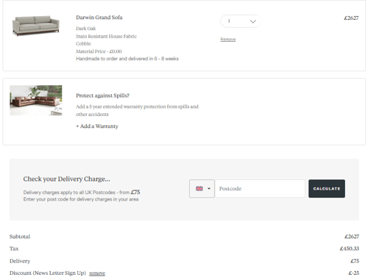This screenshot has width=368, height=280.
Task: Click the 'Subtotal' label
Action: tap(20, 237)
